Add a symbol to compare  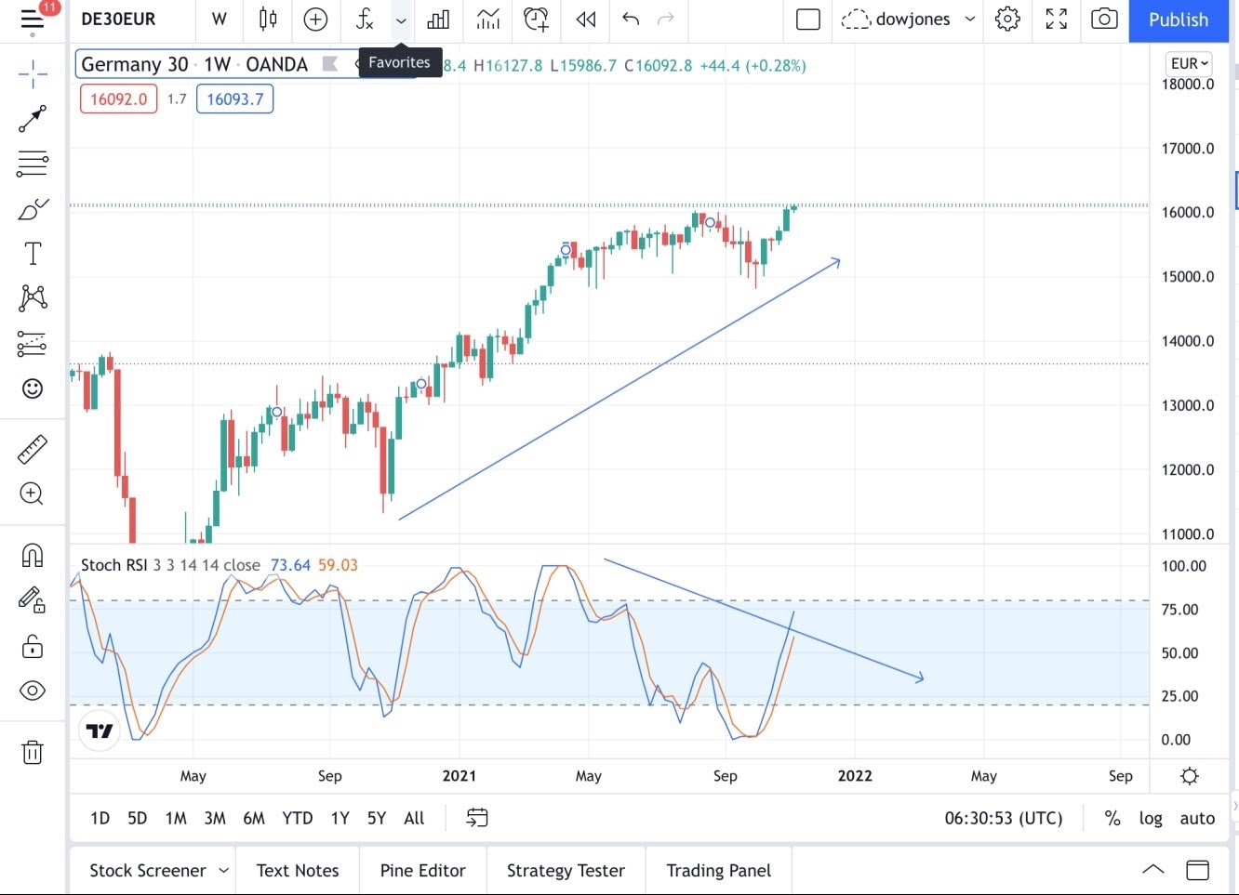(315, 20)
